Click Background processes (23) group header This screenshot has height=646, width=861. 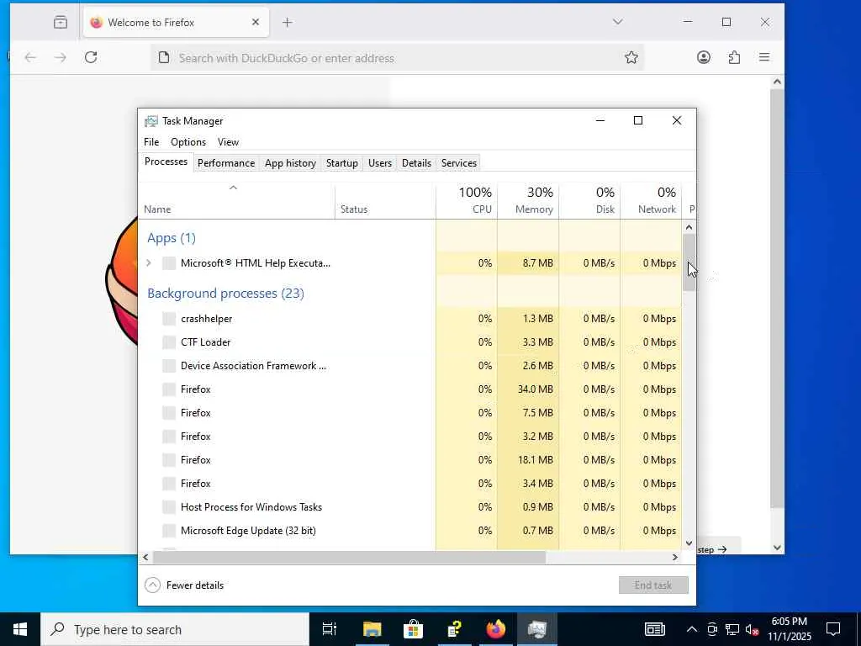[x=225, y=294]
